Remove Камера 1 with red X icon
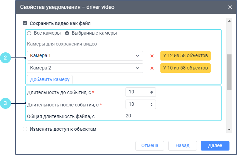237x155 pixels. (x=152, y=56)
